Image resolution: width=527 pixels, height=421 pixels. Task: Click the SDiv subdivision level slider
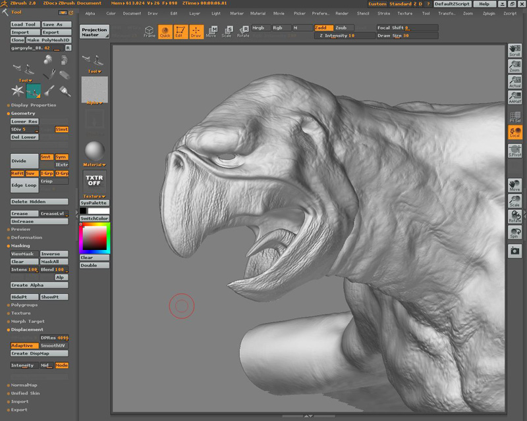[x=24, y=129]
